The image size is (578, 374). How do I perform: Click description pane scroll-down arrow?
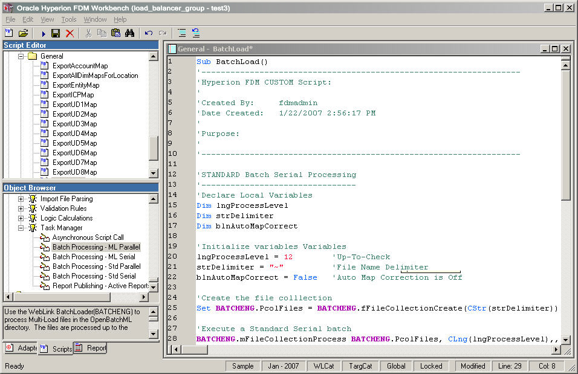pyautogui.click(x=154, y=334)
